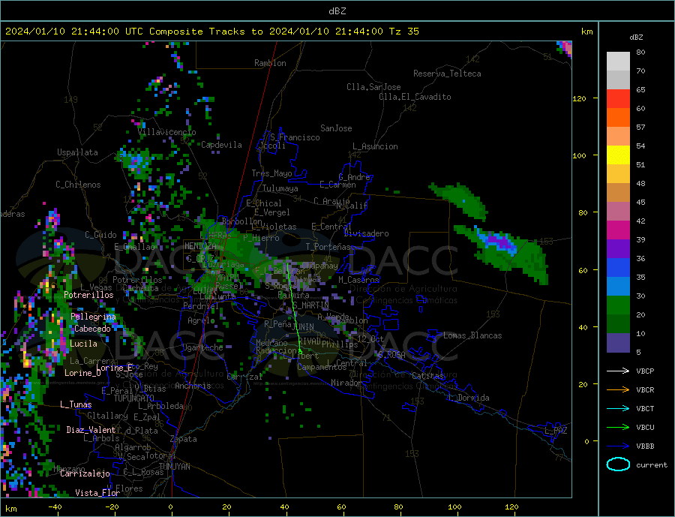Click the pink Cabecedo label

point(92,329)
